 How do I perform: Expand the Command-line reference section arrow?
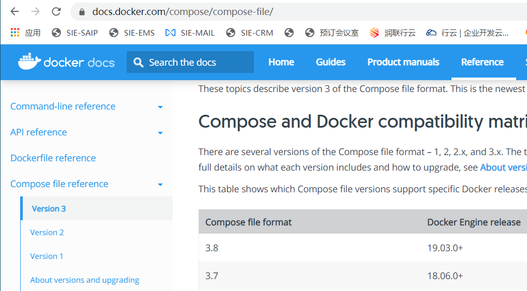coord(160,107)
